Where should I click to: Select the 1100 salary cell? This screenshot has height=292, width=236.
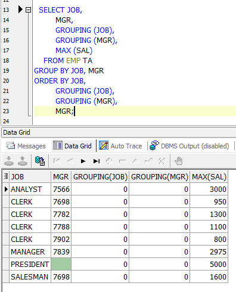point(209,227)
